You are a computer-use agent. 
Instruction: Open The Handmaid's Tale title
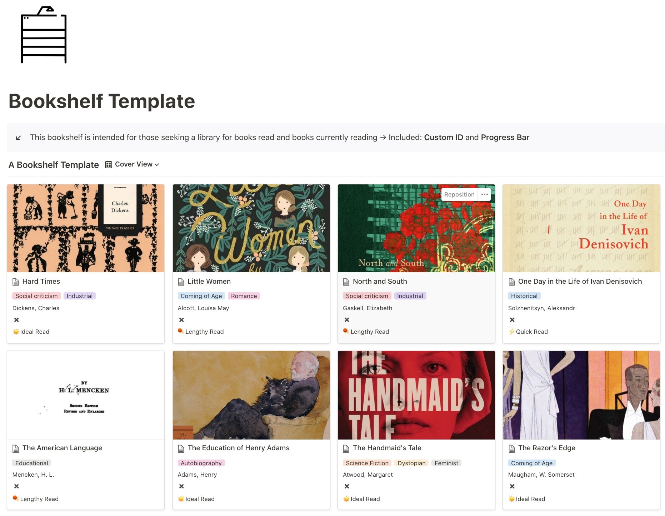(x=387, y=448)
